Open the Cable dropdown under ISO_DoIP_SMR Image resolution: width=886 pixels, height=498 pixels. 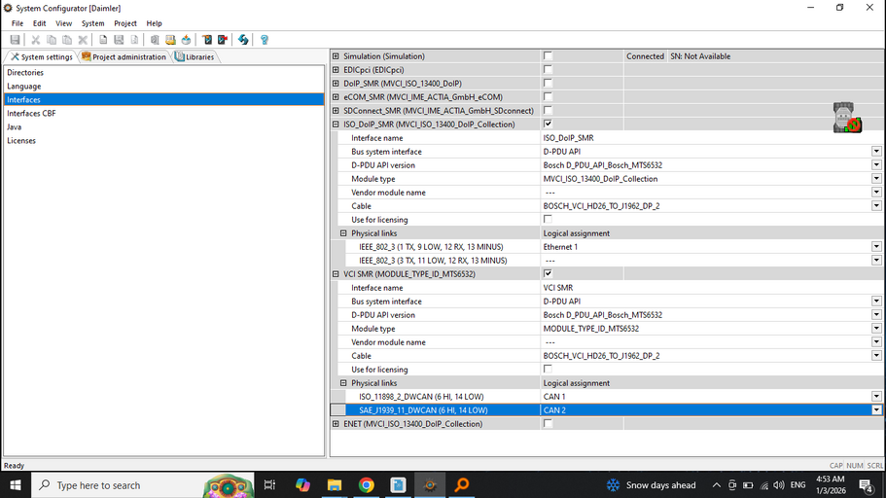pos(876,206)
